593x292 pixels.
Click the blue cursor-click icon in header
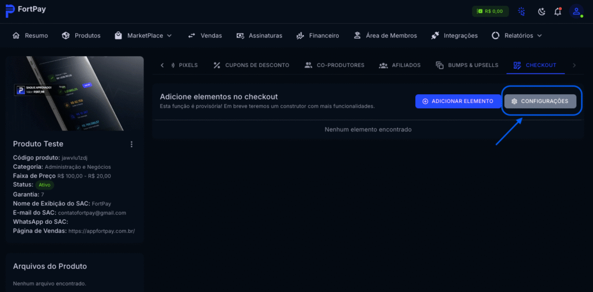point(522,11)
